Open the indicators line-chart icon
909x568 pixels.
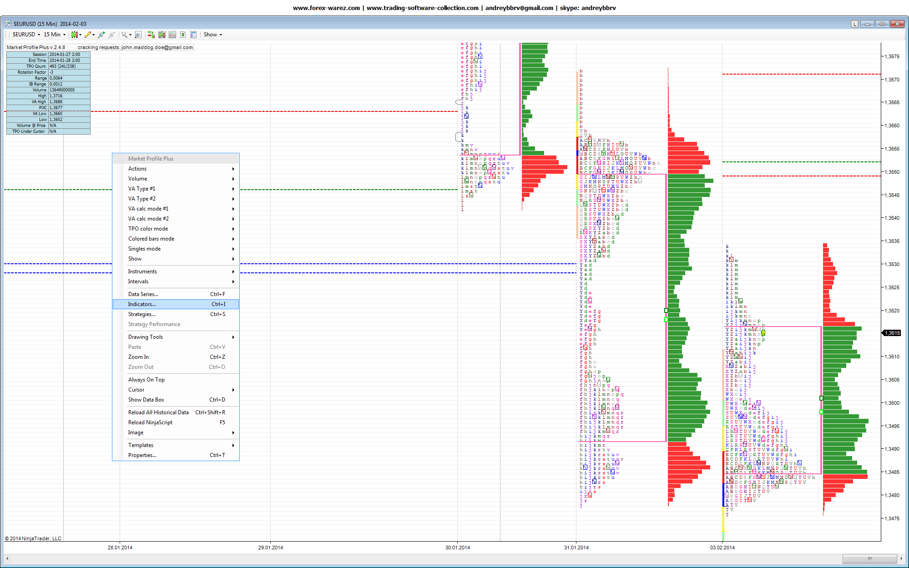pyautogui.click(x=172, y=35)
